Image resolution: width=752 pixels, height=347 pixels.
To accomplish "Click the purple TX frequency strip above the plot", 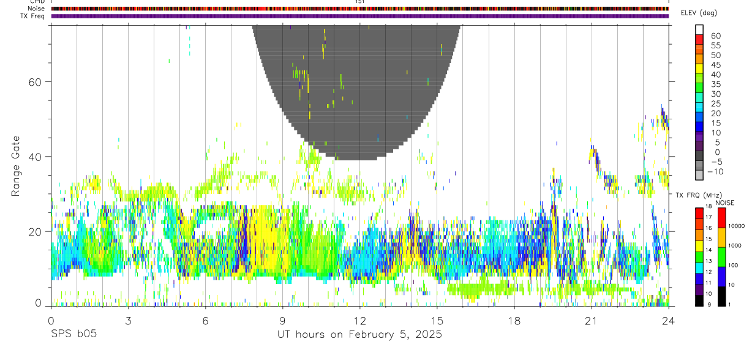I will (x=360, y=16).
